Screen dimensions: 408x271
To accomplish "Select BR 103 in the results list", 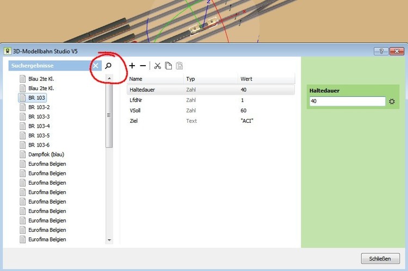I will coord(33,98).
